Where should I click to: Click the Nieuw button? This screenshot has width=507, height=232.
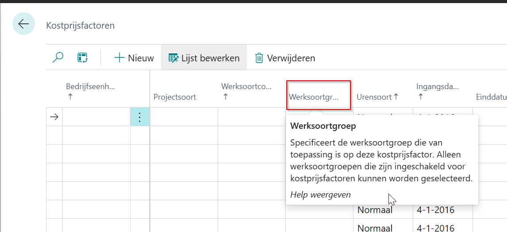click(134, 58)
